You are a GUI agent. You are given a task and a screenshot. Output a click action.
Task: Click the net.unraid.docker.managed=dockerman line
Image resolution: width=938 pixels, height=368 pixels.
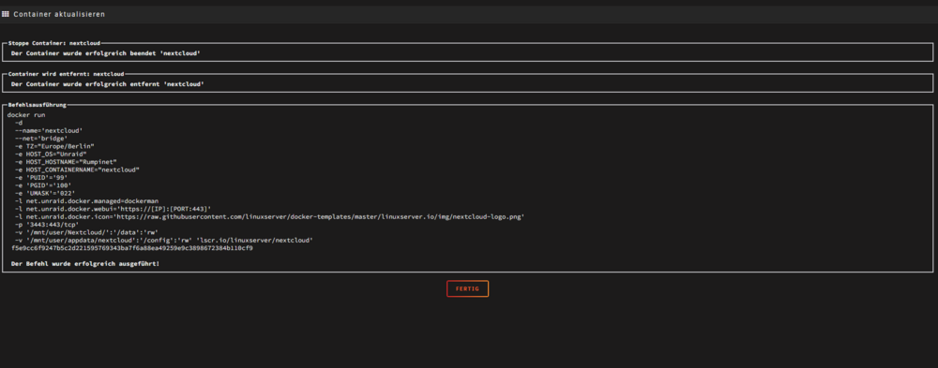(x=86, y=201)
